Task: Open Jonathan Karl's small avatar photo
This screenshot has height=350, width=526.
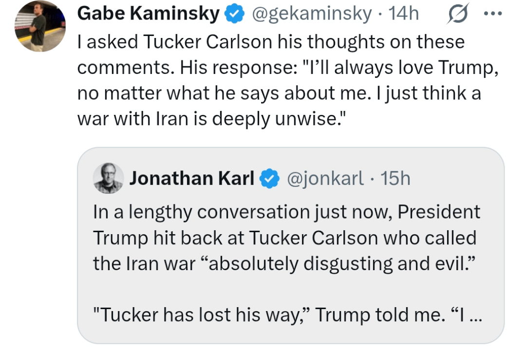Action: tap(108, 179)
